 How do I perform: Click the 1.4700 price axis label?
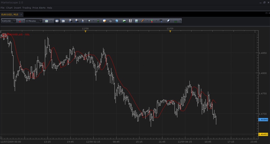coord(263,114)
